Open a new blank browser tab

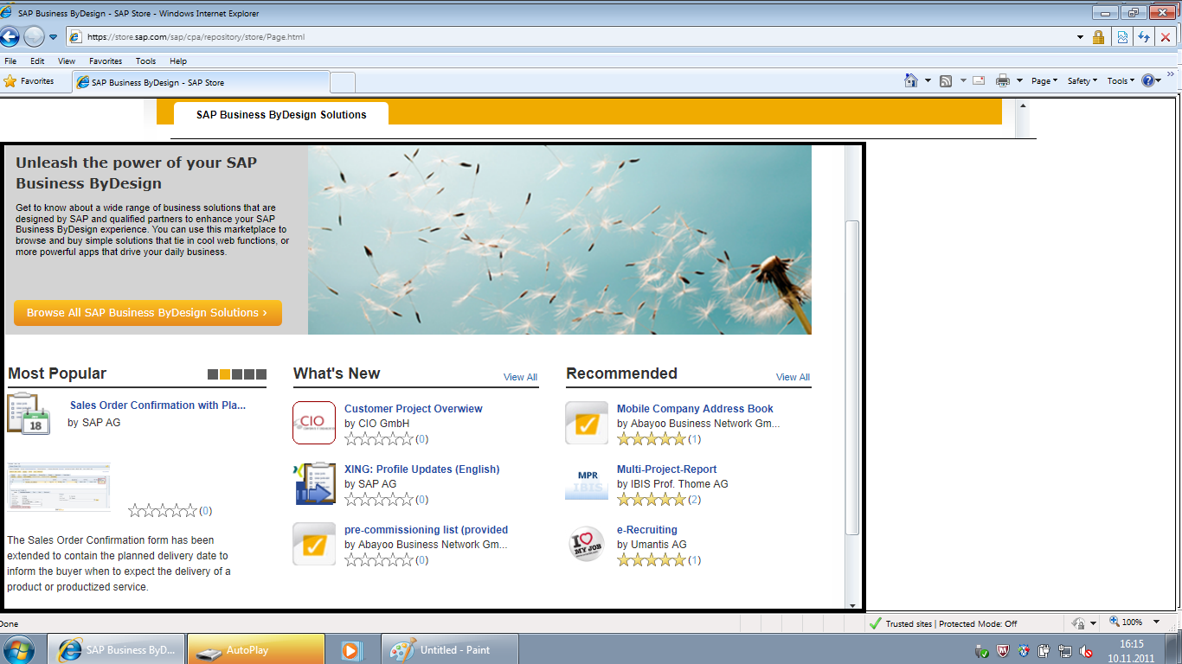(343, 82)
